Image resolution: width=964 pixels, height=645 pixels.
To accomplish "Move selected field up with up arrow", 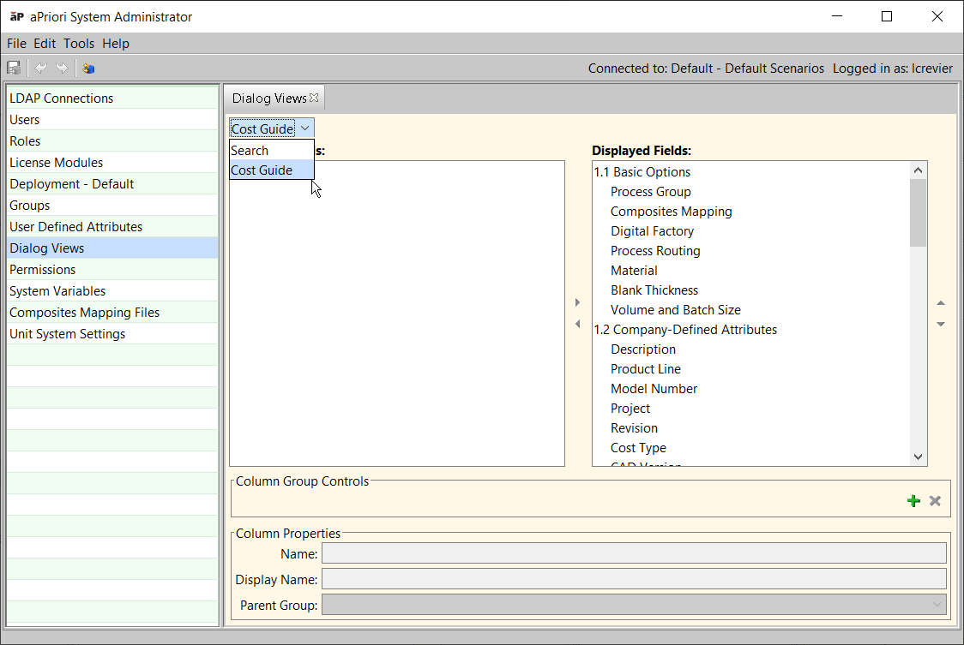I will [941, 303].
